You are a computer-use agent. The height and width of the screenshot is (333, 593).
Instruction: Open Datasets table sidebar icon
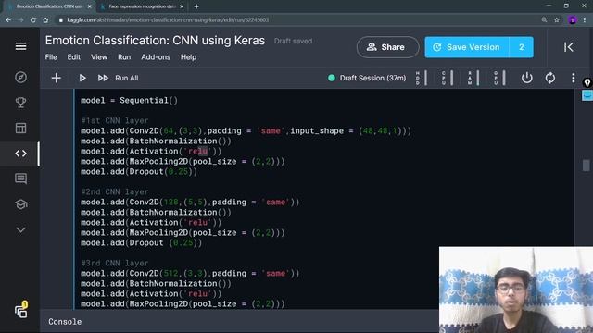coord(20,128)
